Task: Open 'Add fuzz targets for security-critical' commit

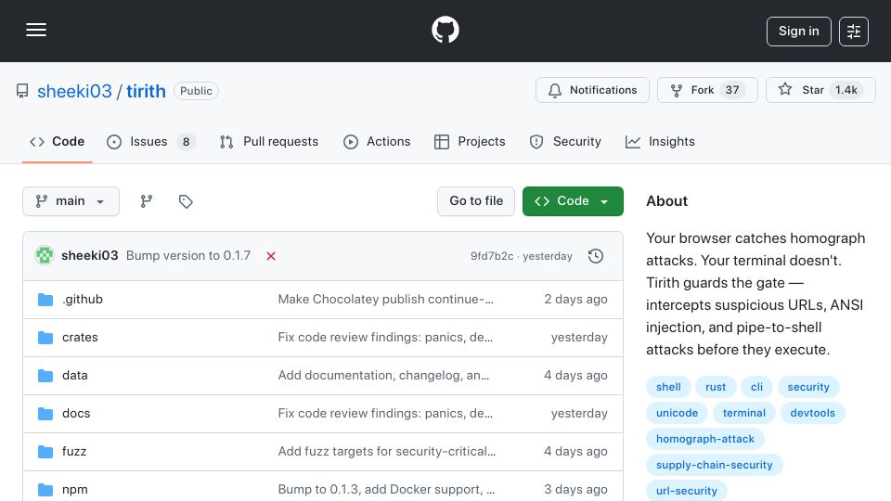Action: pos(387,452)
